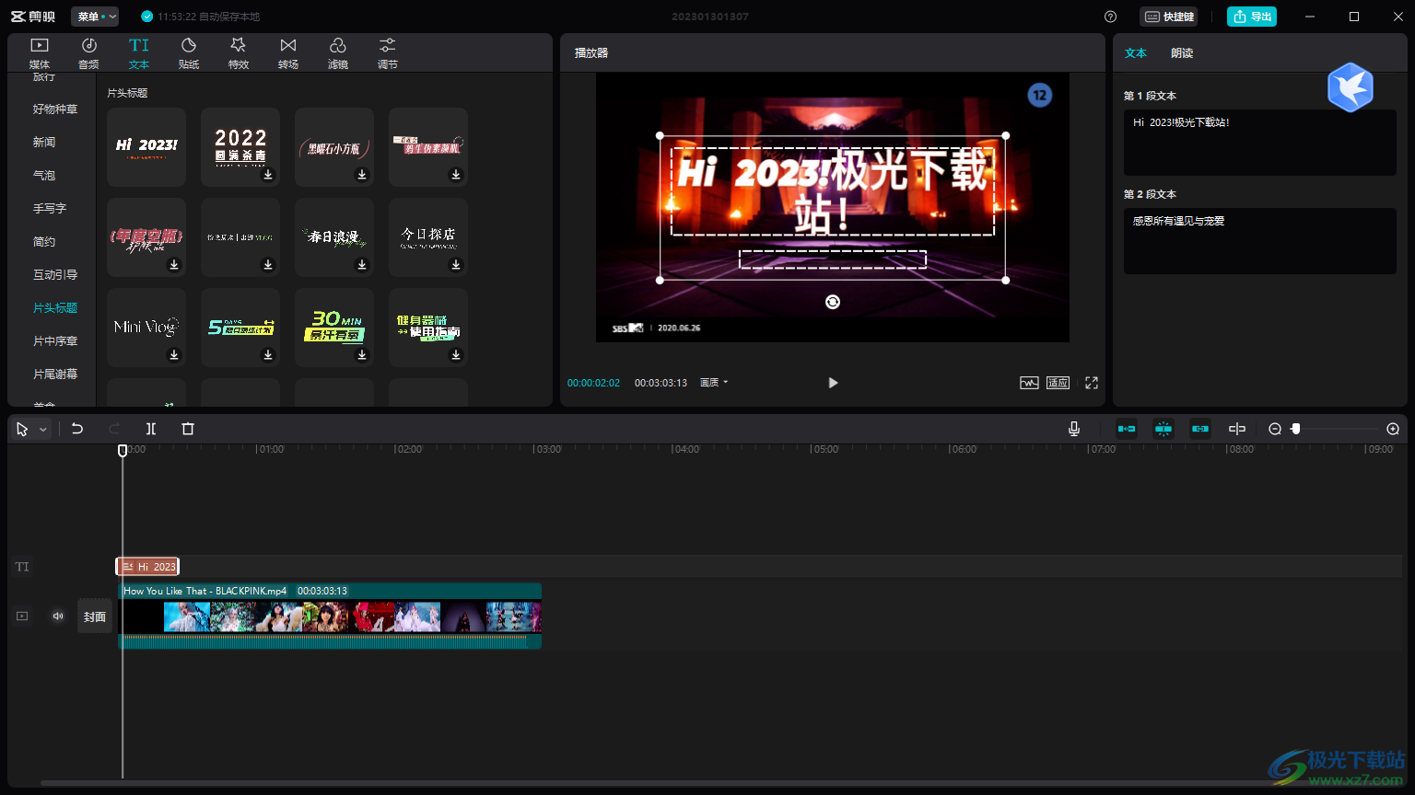Viewport: 1415px width, 795px height.
Task: Expand the selection tool dropdown arrow
Action: pyautogui.click(x=42, y=430)
